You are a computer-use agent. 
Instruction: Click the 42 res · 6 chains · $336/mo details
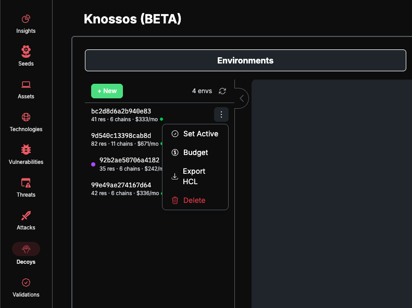pyautogui.click(x=125, y=194)
